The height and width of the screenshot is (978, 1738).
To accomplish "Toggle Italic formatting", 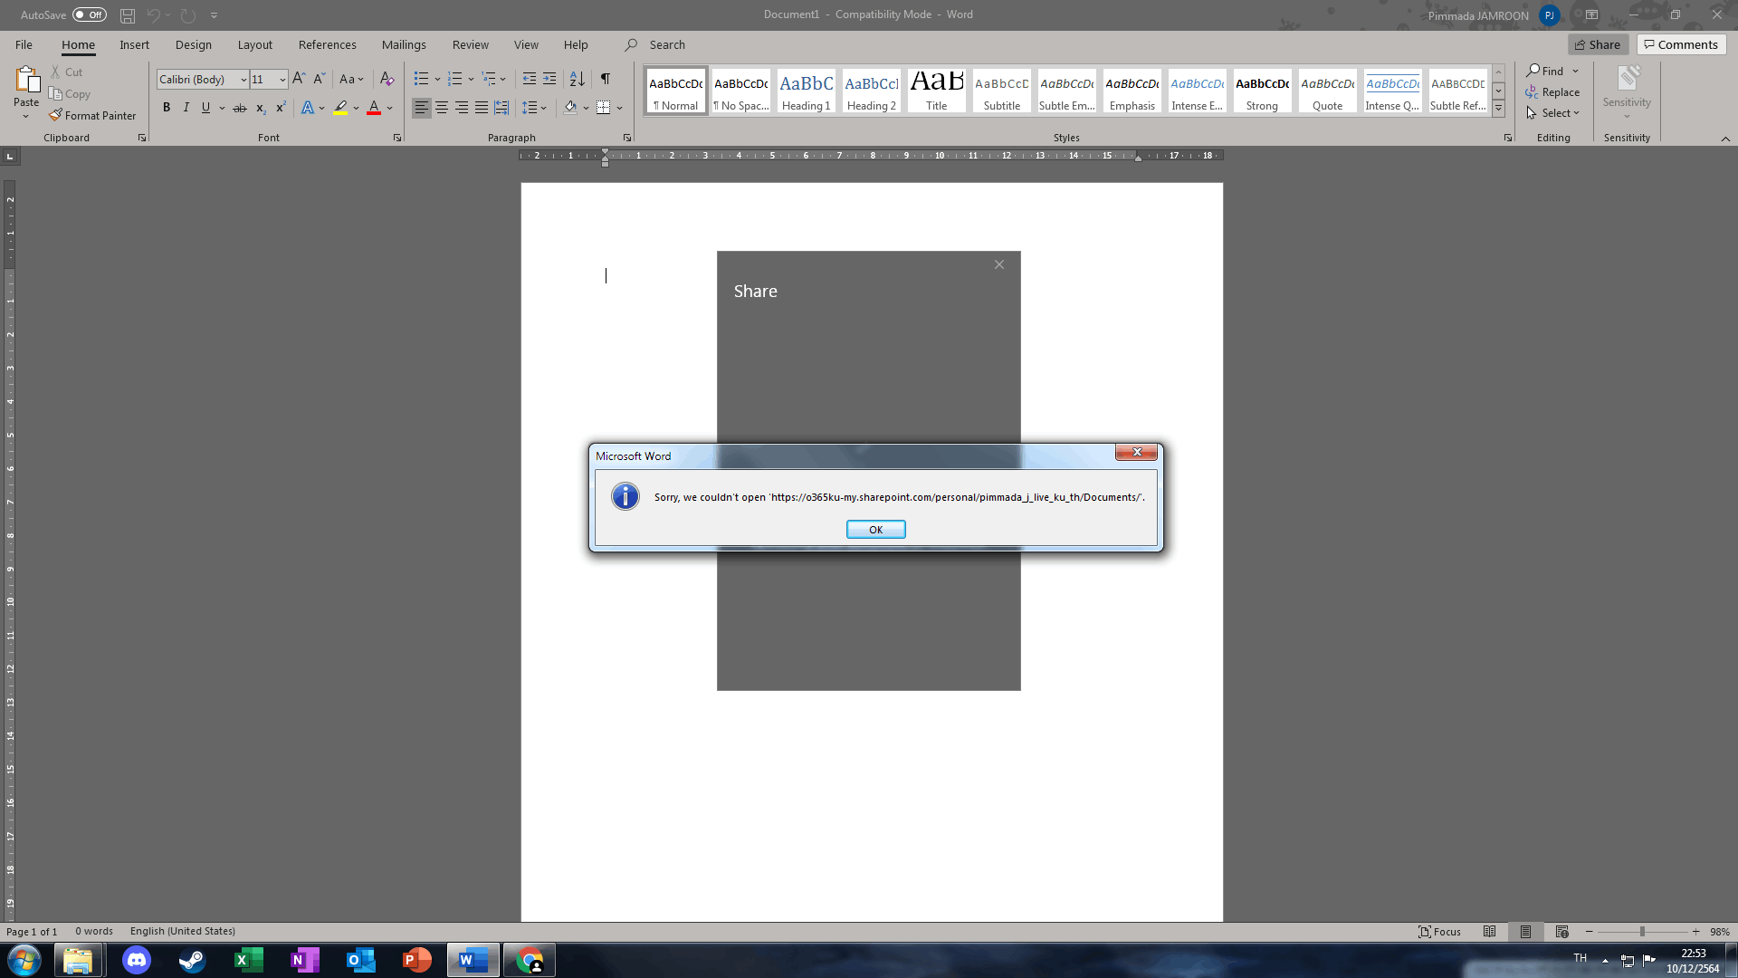I will tap(186, 108).
